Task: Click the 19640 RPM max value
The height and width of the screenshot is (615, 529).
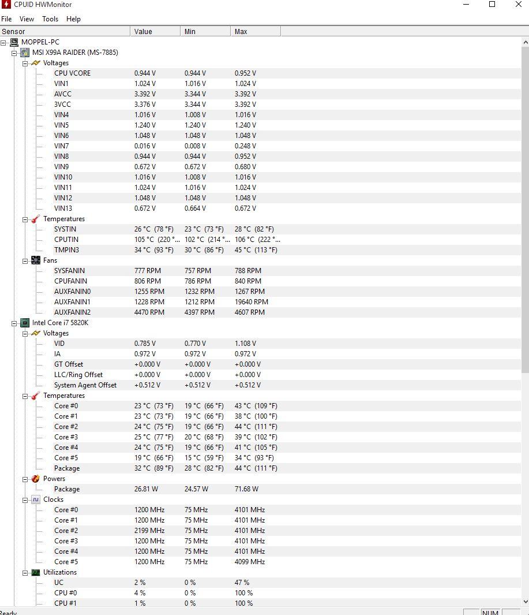Action: coord(252,302)
